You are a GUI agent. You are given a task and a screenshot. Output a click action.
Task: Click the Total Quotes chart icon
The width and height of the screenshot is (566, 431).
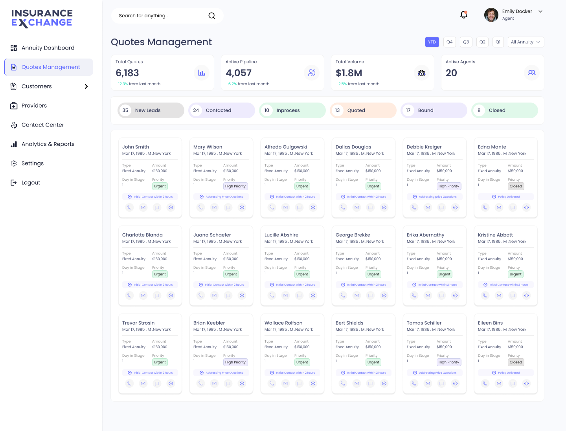click(x=202, y=73)
